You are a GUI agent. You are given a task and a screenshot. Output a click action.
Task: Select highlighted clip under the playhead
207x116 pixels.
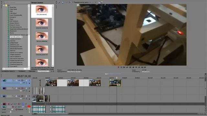click(115, 83)
